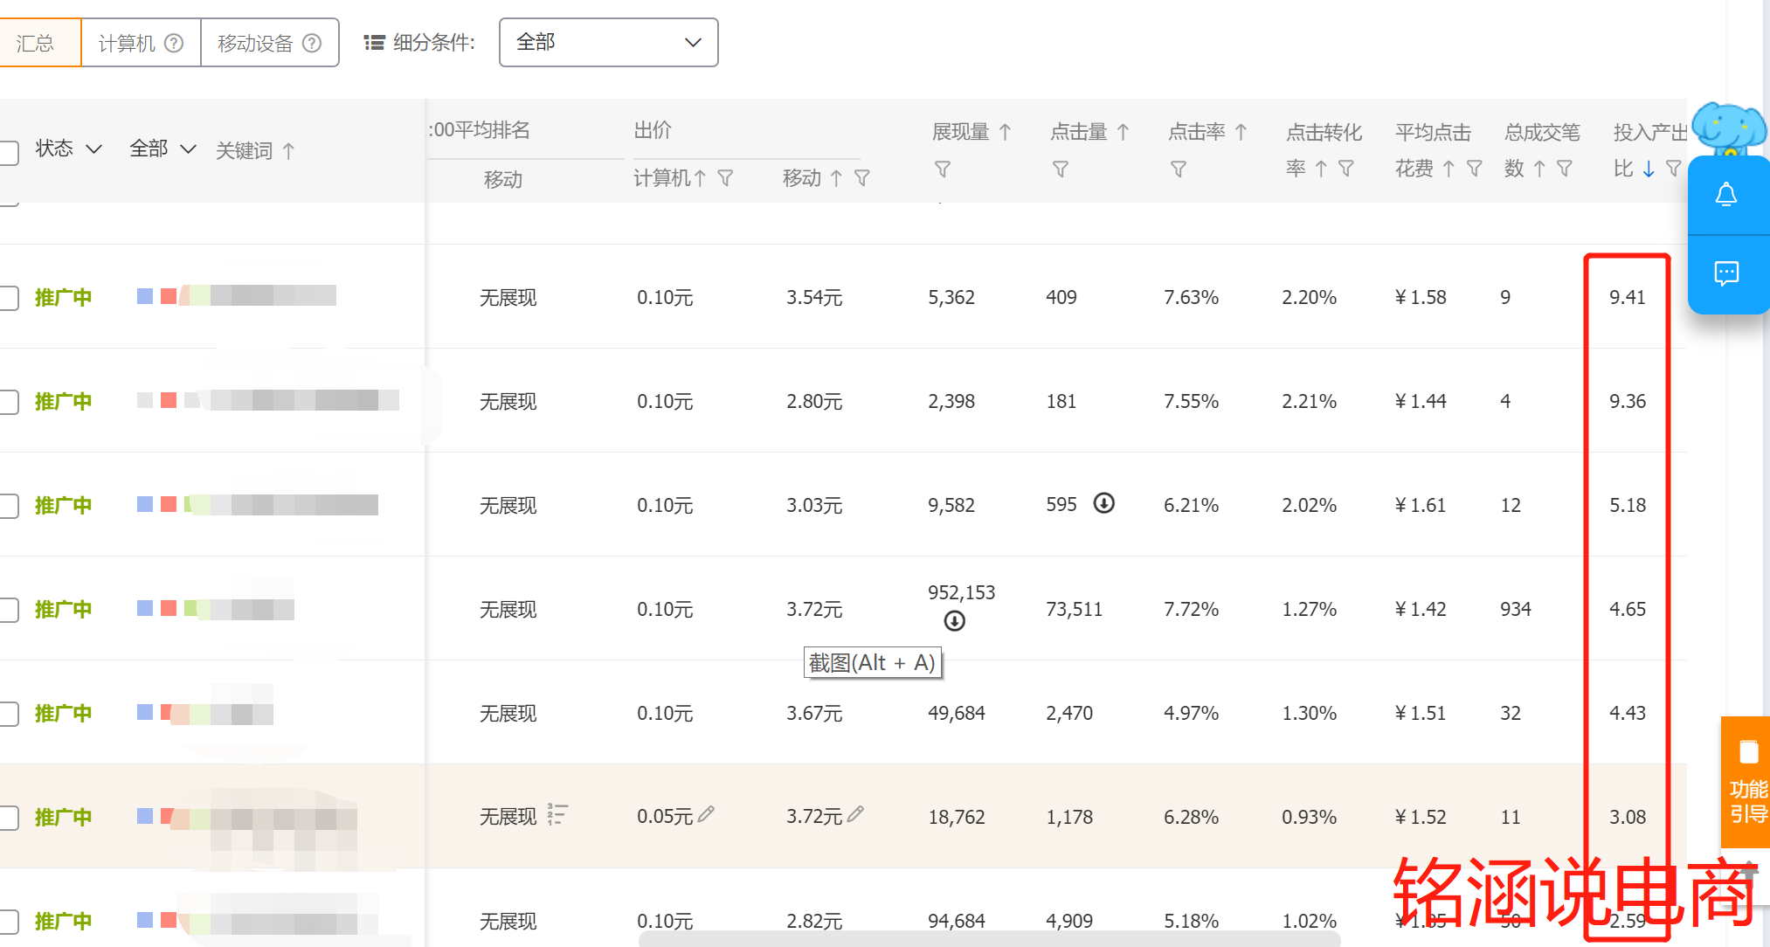Click the ¥1.61 average cost cell
1770x947 pixels.
coord(1421,506)
